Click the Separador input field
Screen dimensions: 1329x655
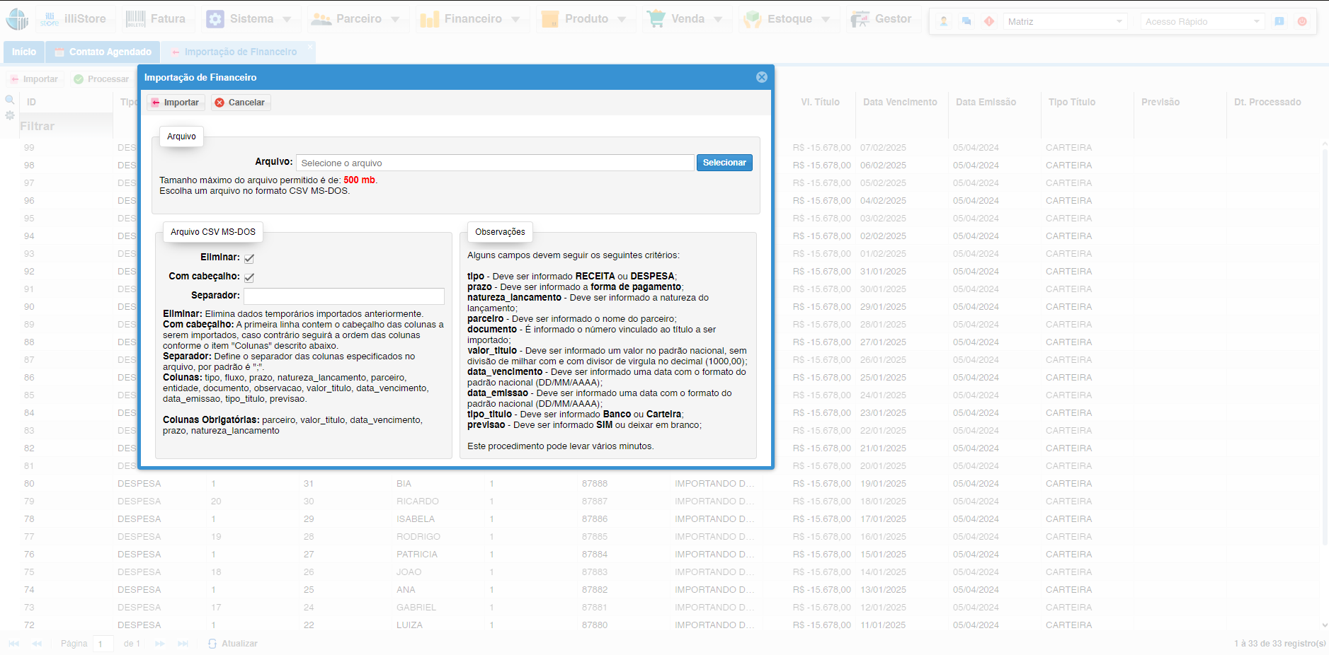343,296
